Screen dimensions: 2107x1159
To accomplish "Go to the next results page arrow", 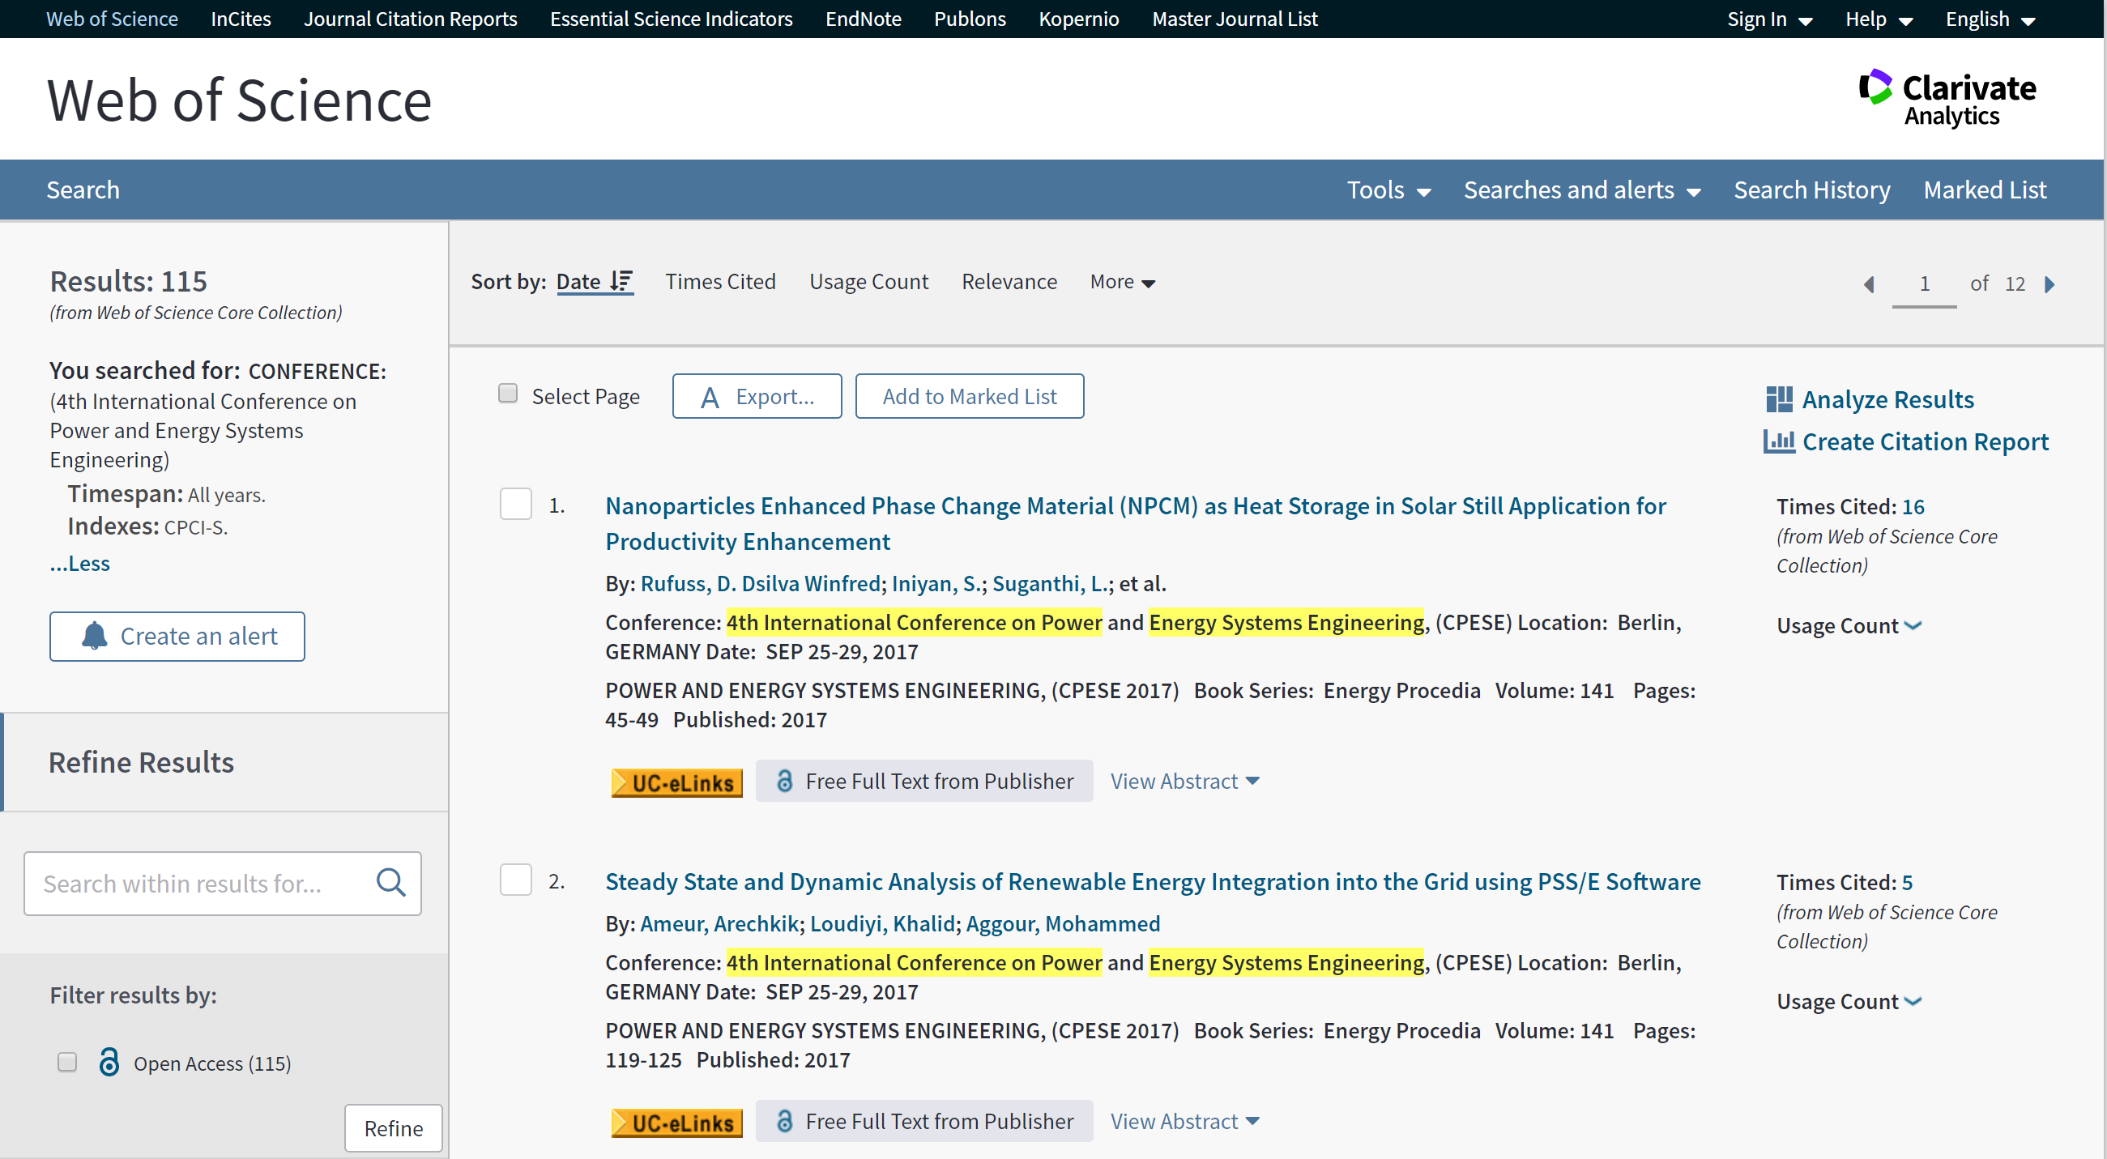I will (2049, 283).
